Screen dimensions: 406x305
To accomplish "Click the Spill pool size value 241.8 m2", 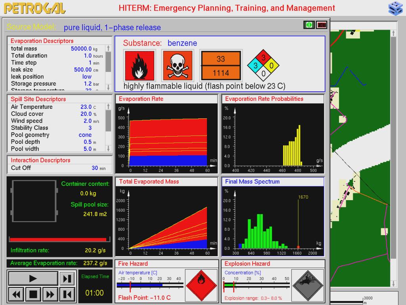I will point(95,214).
